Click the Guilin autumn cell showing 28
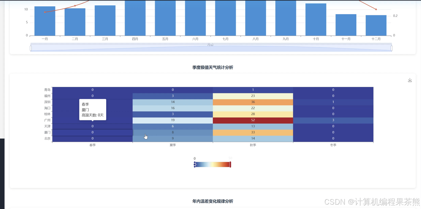The width and height of the screenshot is (421, 209). 253,114
